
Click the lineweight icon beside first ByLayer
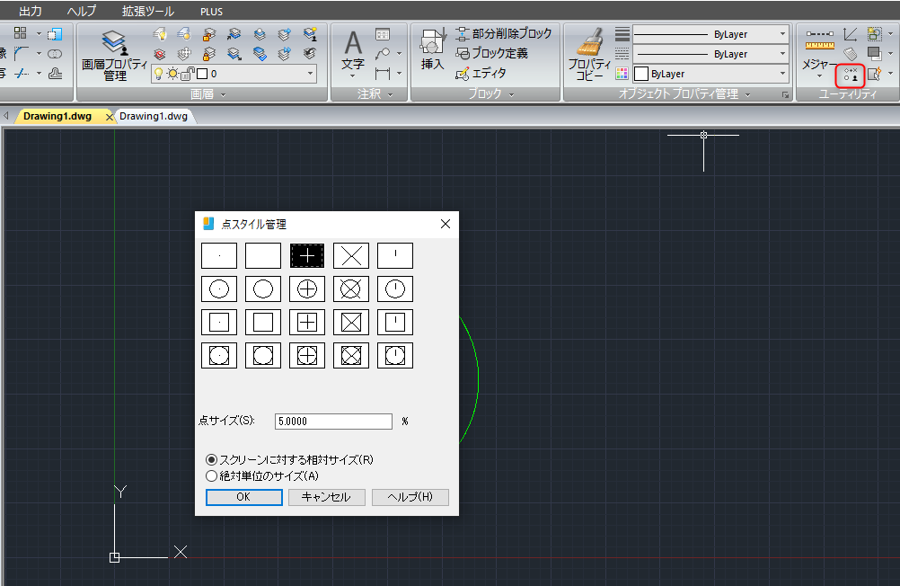(x=622, y=34)
